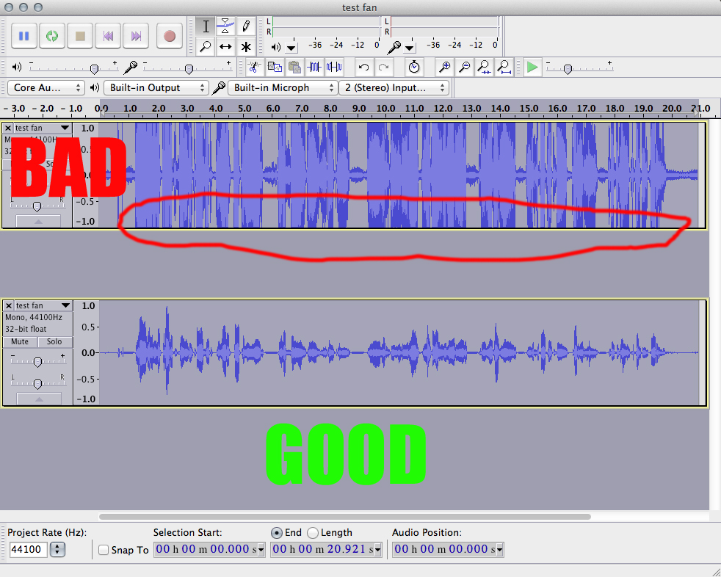
Task: Click Zoom In on the edit toolbar
Action: [445, 67]
